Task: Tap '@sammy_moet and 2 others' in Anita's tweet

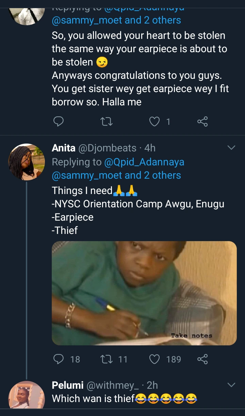Action: click(x=116, y=175)
